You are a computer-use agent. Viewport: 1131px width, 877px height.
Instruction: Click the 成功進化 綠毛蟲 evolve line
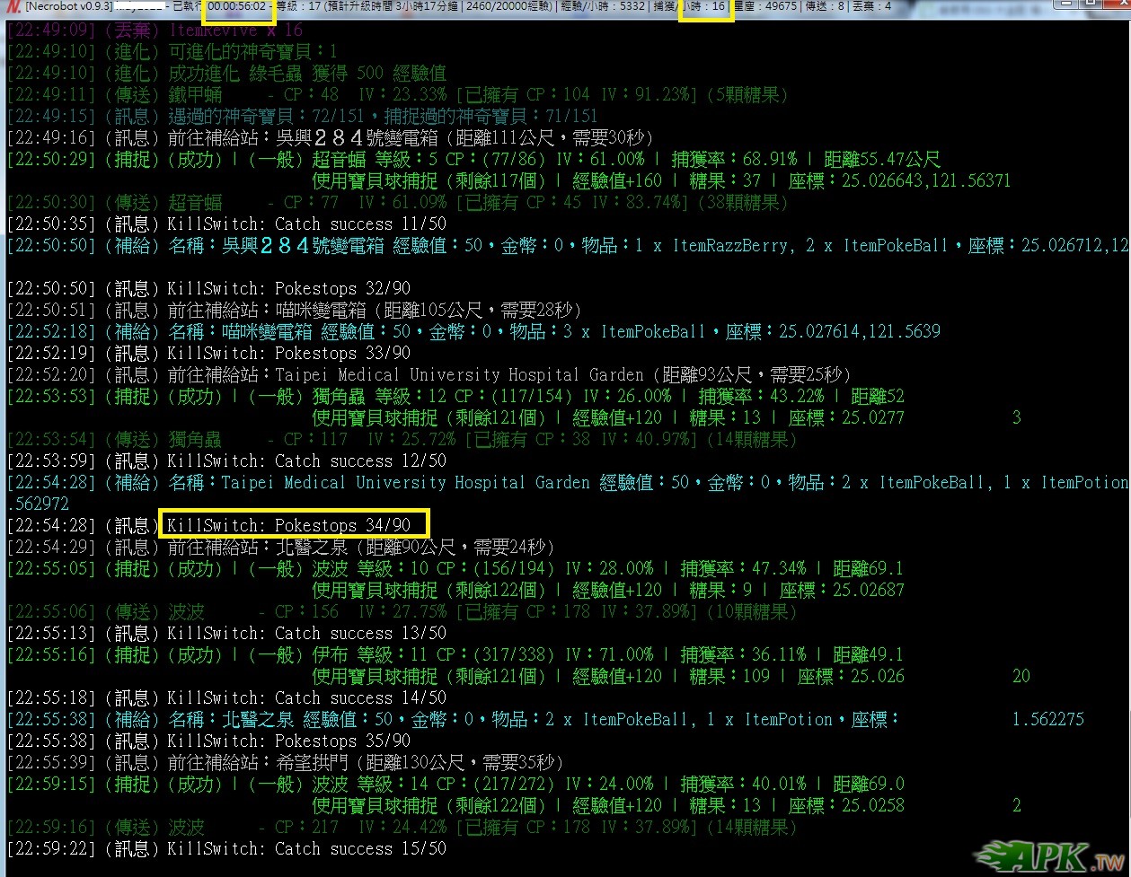[226, 74]
